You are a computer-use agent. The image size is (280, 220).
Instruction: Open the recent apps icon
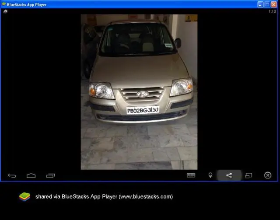pos(51,176)
